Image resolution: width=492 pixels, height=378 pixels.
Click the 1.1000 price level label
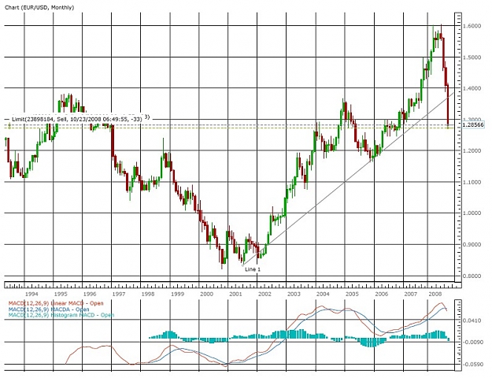[472, 183]
